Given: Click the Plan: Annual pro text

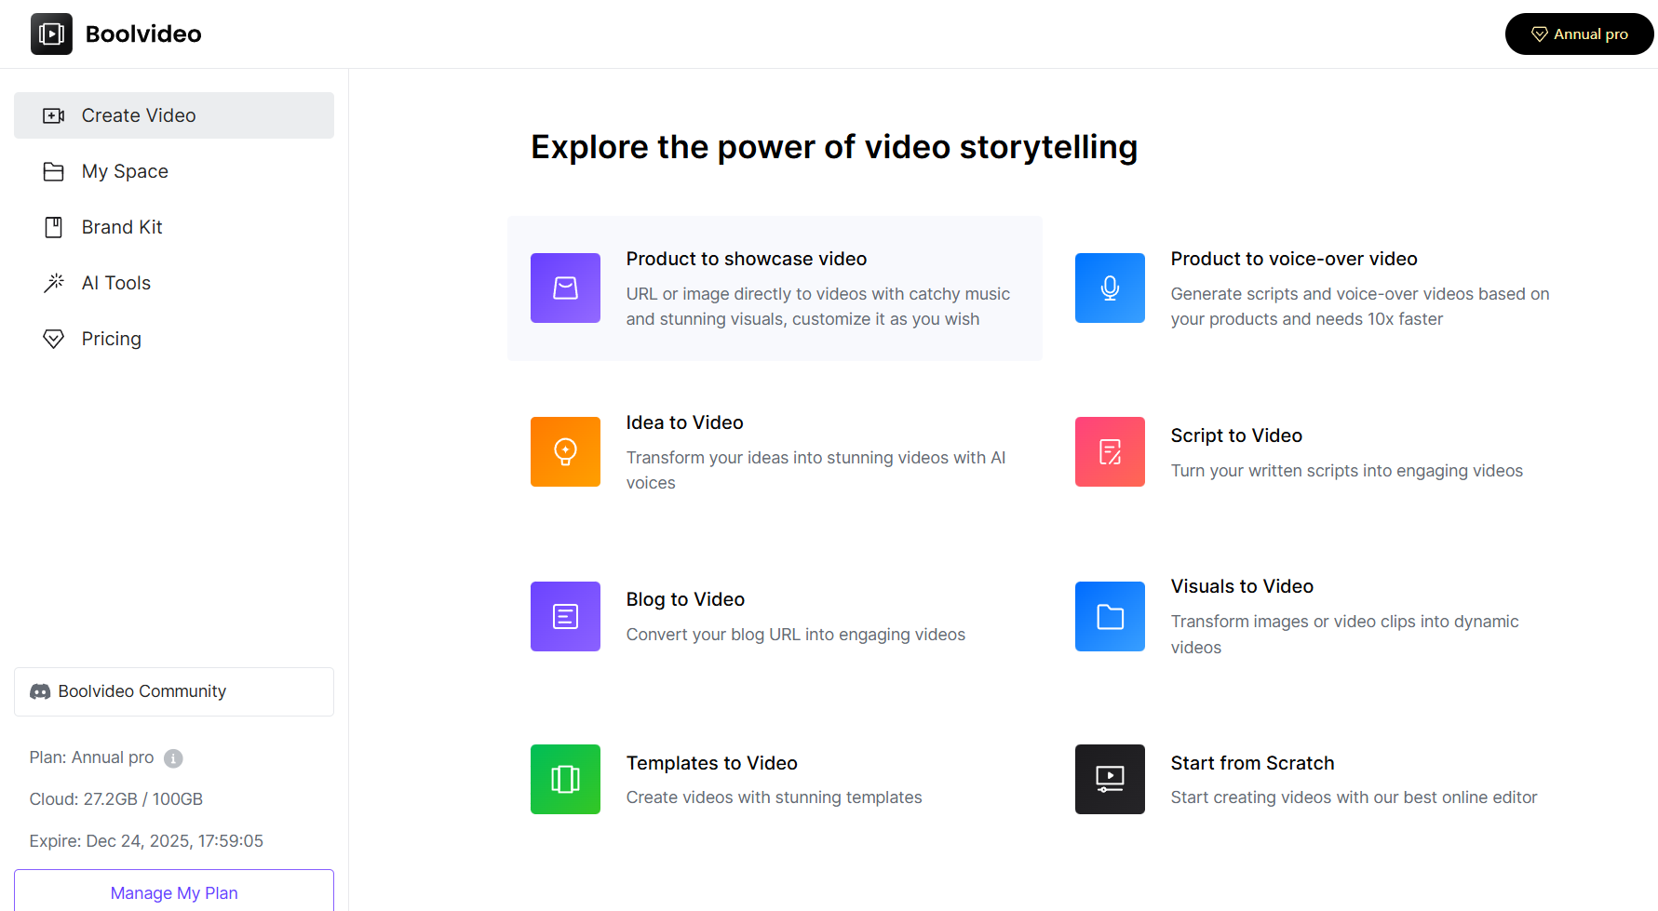Looking at the screenshot, I should pyautogui.click(x=91, y=757).
